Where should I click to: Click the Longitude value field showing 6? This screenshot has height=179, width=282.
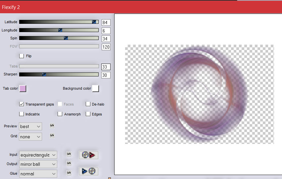coord(106,31)
